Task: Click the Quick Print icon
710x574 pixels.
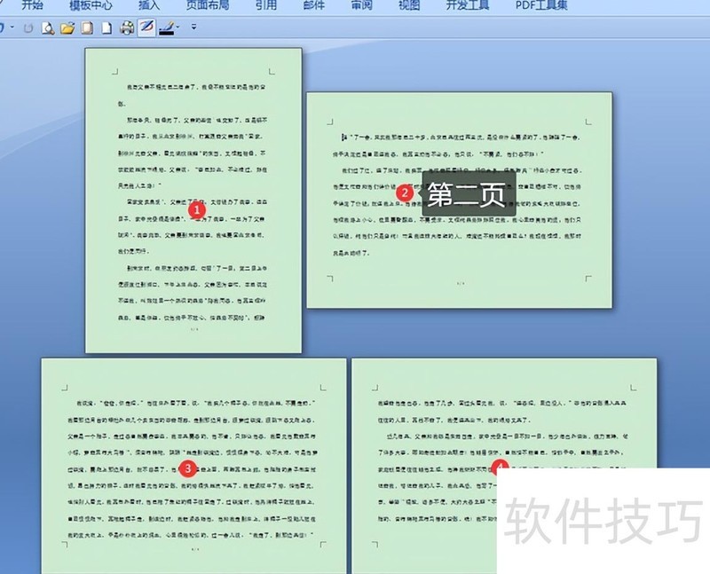Action: [127, 28]
